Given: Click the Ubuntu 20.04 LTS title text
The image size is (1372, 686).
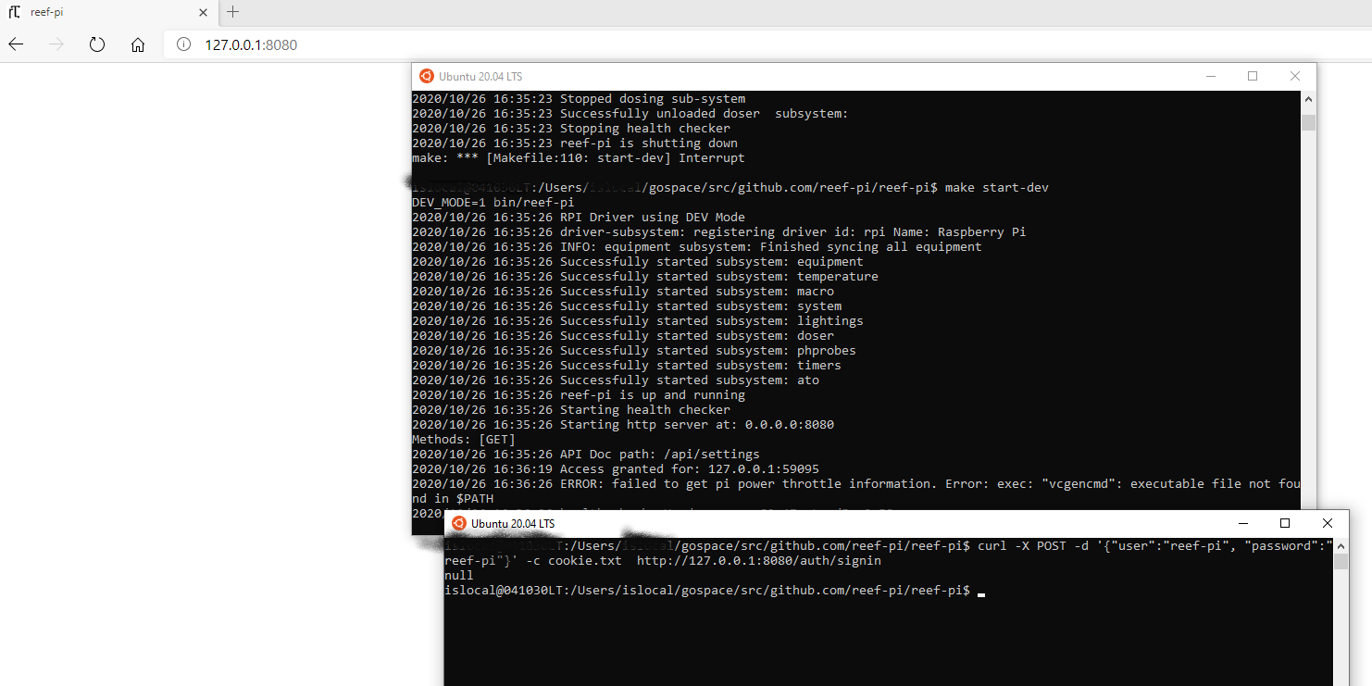Looking at the screenshot, I should [x=482, y=76].
